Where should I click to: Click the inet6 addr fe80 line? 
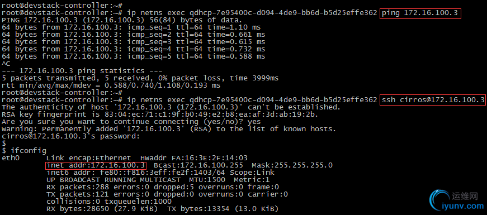[160, 173]
